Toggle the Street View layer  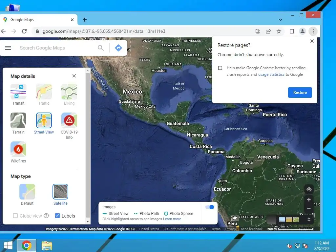pyautogui.click(x=44, y=120)
